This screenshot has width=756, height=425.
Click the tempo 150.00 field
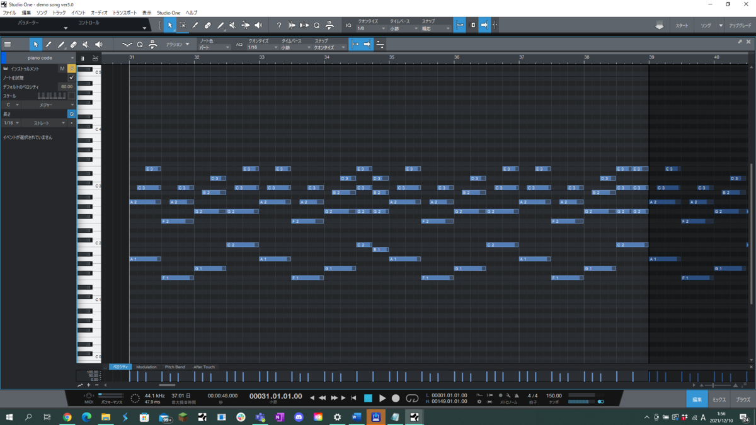click(554, 396)
